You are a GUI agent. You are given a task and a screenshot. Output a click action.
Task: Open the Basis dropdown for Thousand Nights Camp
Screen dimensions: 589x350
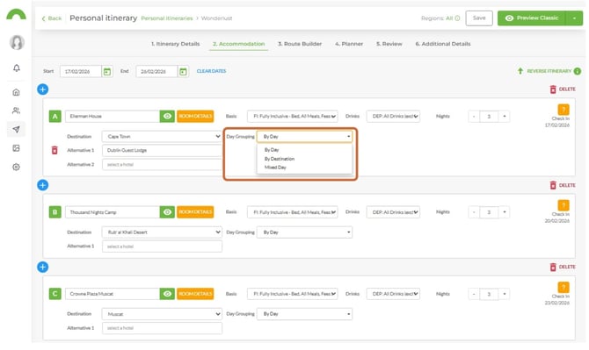click(x=292, y=212)
